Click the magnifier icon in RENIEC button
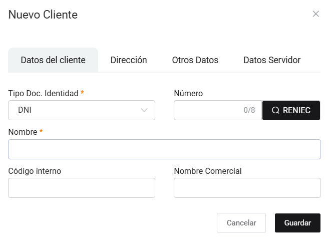The height and width of the screenshot is (247, 329). pyautogui.click(x=275, y=110)
